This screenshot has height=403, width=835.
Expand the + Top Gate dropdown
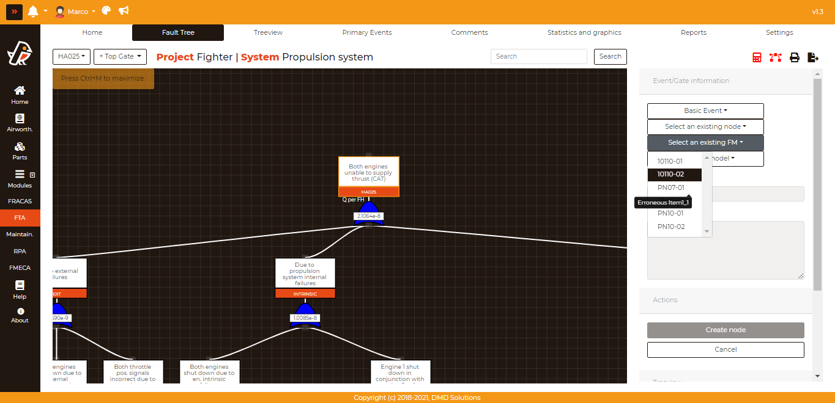click(x=120, y=57)
